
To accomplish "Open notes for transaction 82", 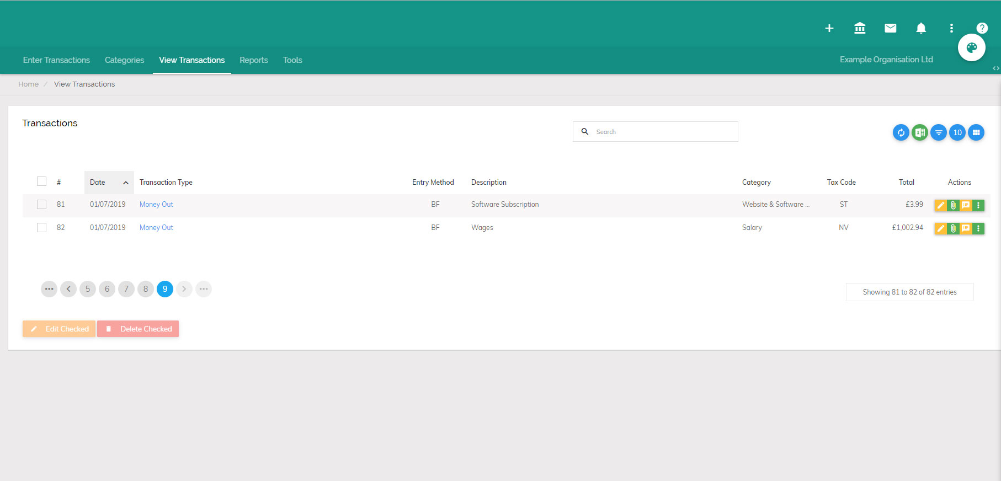I will point(966,228).
